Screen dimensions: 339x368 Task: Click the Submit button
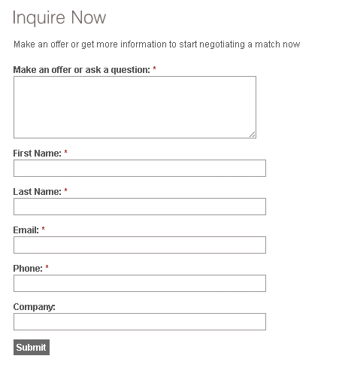pyautogui.click(x=32, y=347)
